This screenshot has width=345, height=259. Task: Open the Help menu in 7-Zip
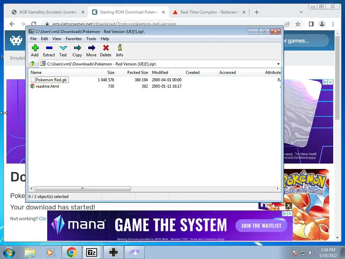(105, 39)
